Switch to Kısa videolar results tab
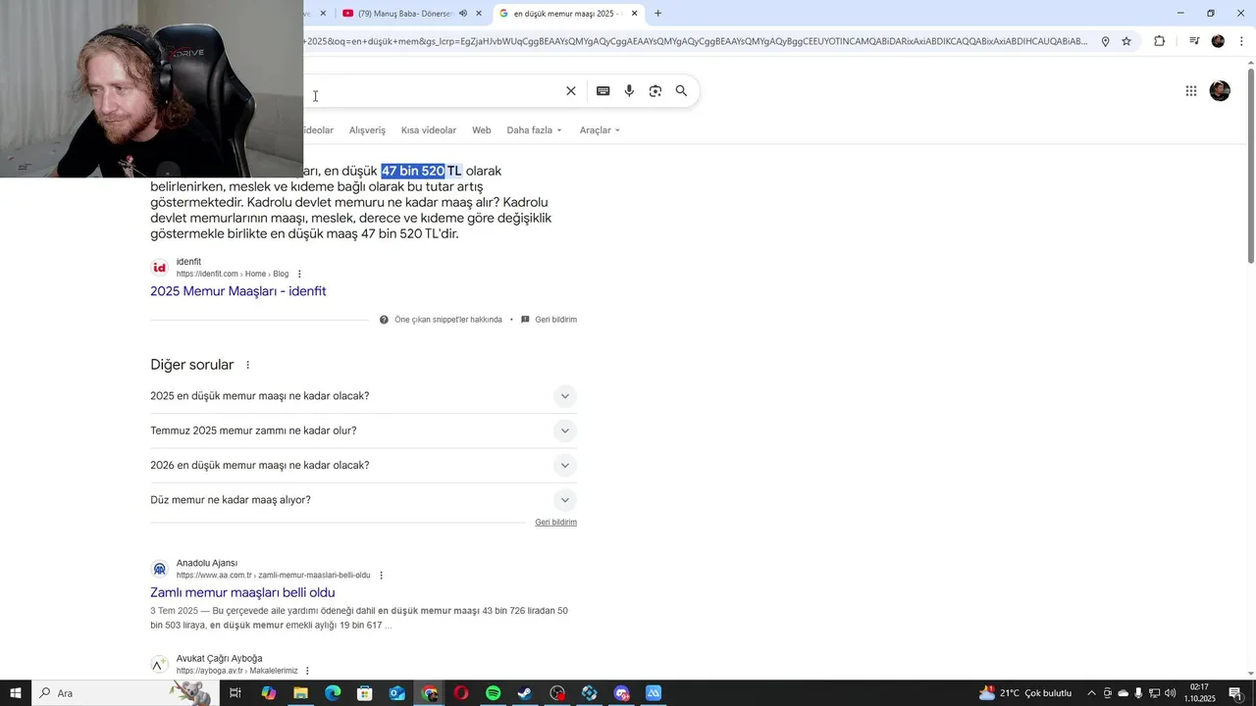 tap(429, 130)
